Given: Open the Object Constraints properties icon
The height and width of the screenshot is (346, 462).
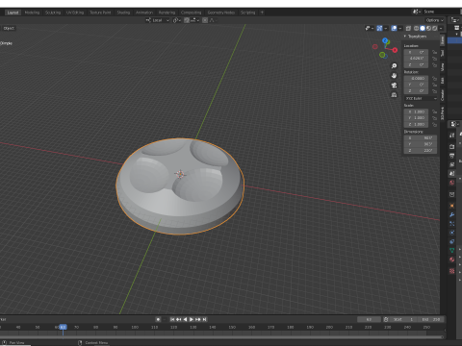Looking at the screenshot, I should click(451, 241).
